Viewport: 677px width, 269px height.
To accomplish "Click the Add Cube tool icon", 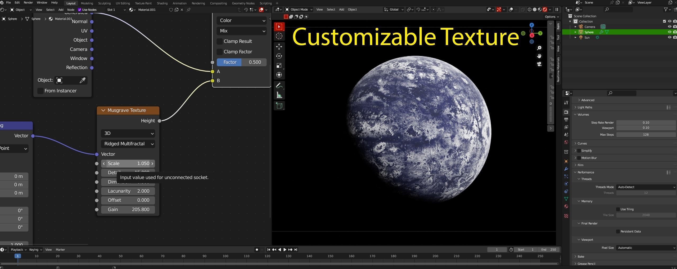I will (279, 106).
